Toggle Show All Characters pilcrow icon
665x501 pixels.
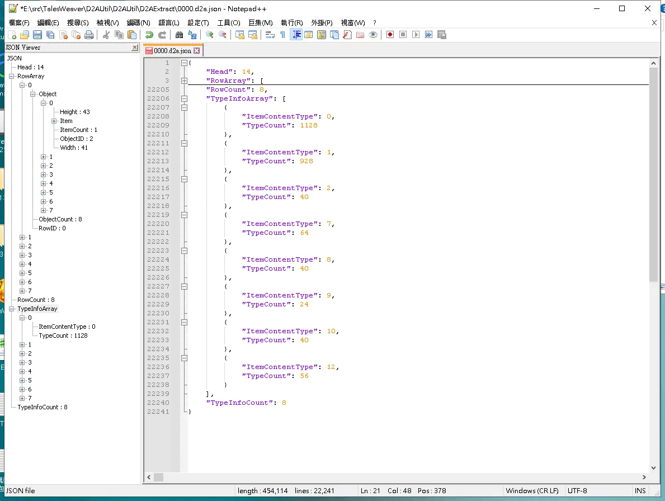tap(283, 35)
